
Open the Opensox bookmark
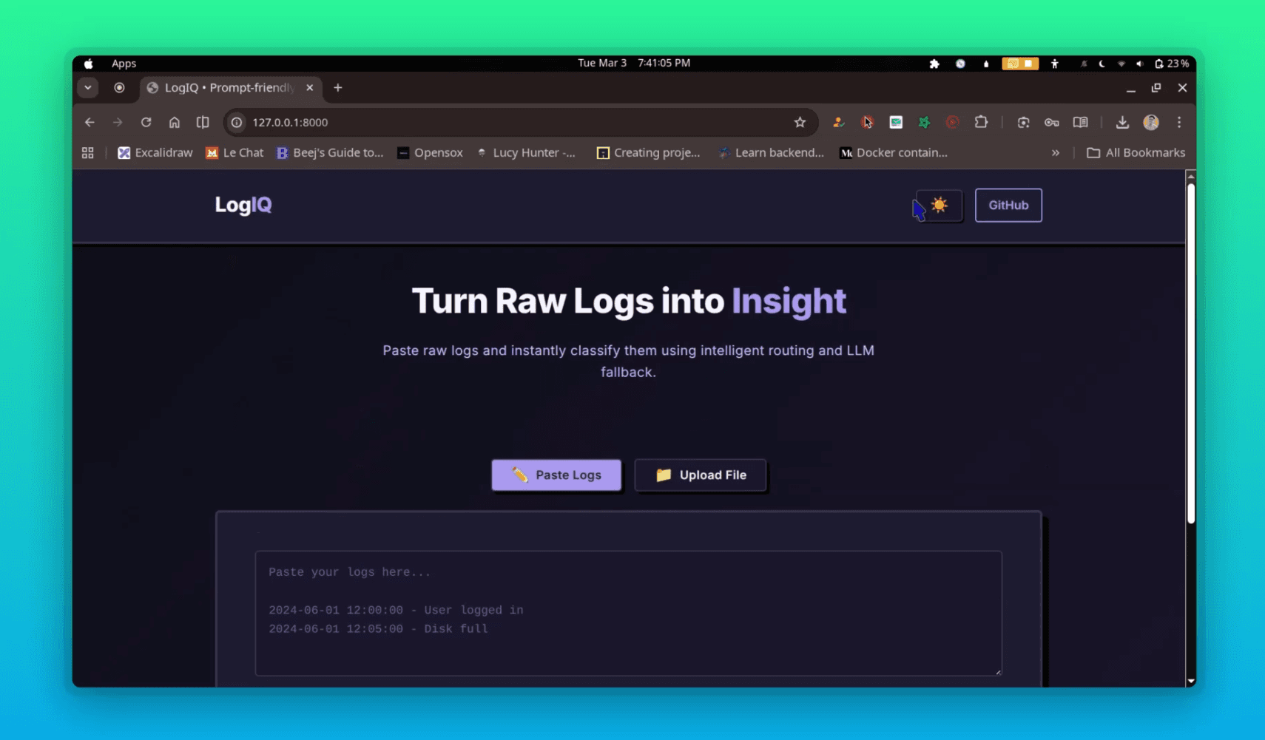[x=430, y=153]
